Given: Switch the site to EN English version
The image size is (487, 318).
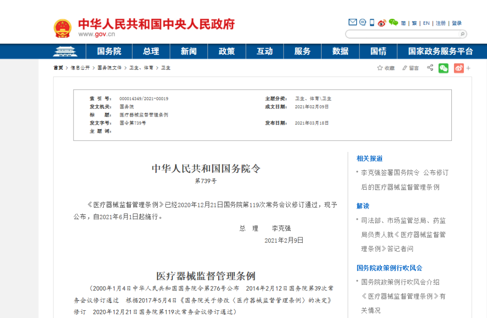Looking at the screenshot, I should (x=426, y=22).
